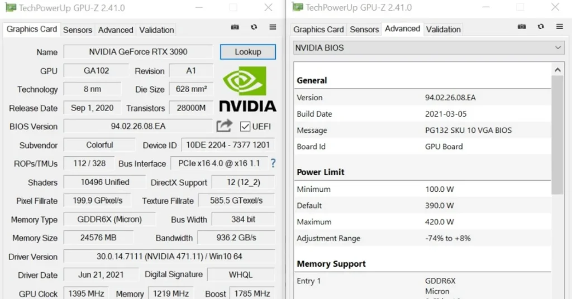Open hamburger menu in left GPU-Z window

pyautogui.click(x=273, y=27)
